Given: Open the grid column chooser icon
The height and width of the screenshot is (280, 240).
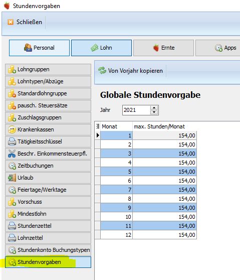Looking at the screenshot, I should (98, 126).
